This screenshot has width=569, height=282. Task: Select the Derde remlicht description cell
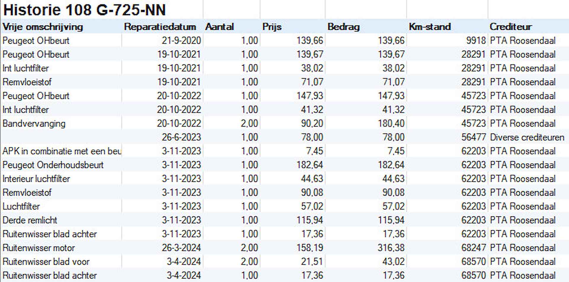click(30, 220)
